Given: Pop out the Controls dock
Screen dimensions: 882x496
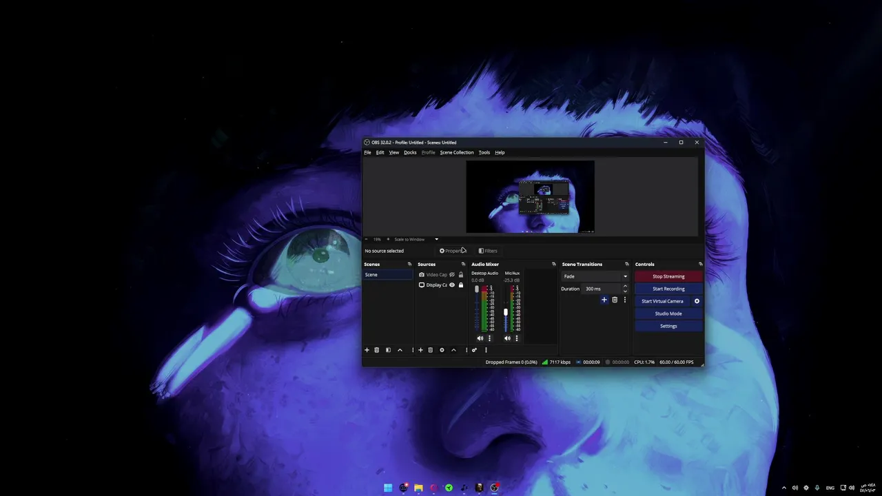Looking at the screenshot, I should 700,264.
